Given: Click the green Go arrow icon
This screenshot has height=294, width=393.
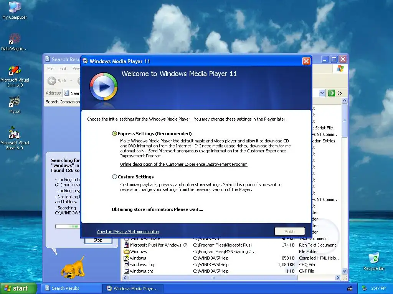Looking at the screenshot, I should [331, 93].
